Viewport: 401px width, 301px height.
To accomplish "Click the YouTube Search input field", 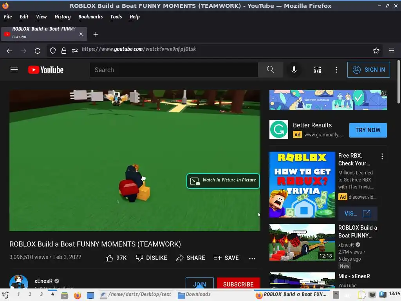I will point(174,70).
